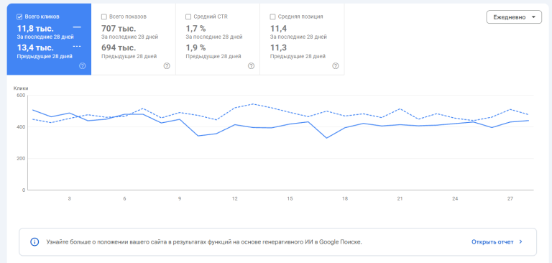Enable the Всего показов checkbox
Image resolution: width=552 pixels, height=263 pixels.
[103, 17]
